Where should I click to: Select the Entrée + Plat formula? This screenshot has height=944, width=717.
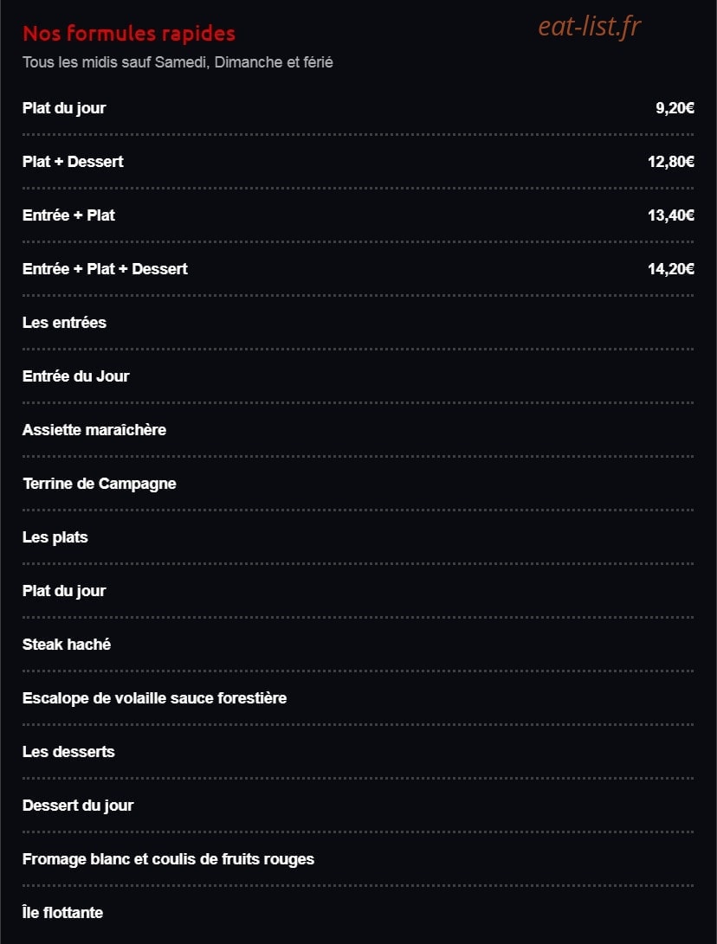tap(358, 215)
